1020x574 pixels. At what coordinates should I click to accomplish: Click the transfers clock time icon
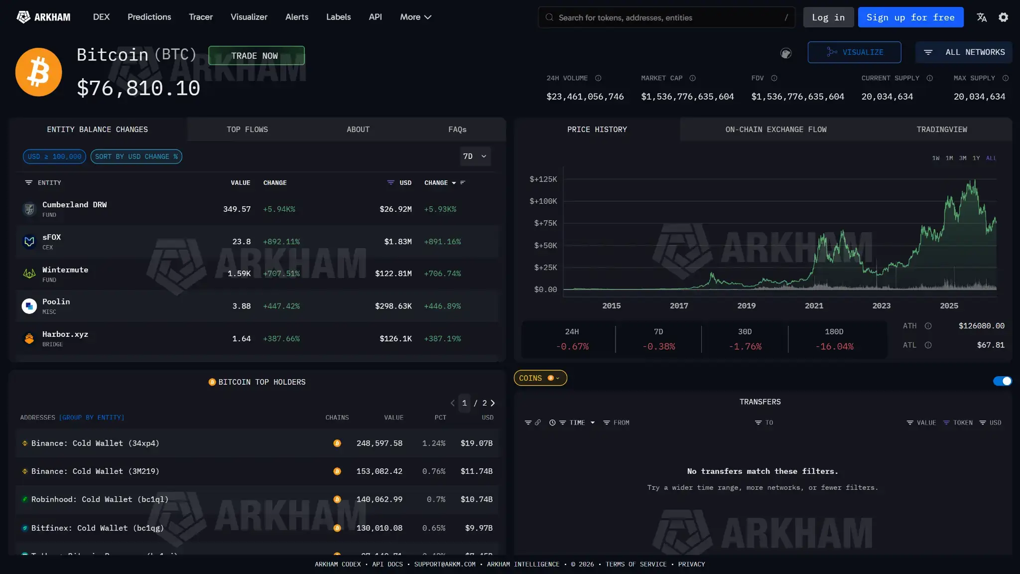point(552,423)
